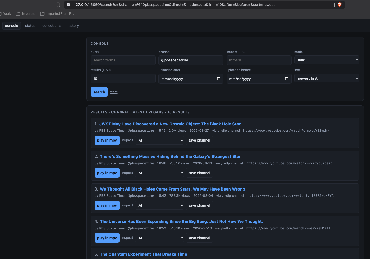Open The Quantum Experiment That Breaks Time
Screen dimensions: 370x259
tap(143, 254)
